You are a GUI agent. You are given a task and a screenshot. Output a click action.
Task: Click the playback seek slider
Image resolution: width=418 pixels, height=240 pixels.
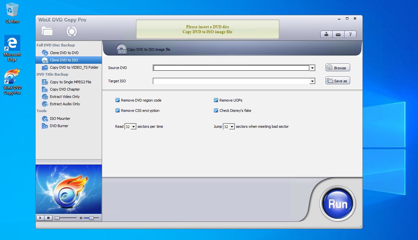point(66,218)
